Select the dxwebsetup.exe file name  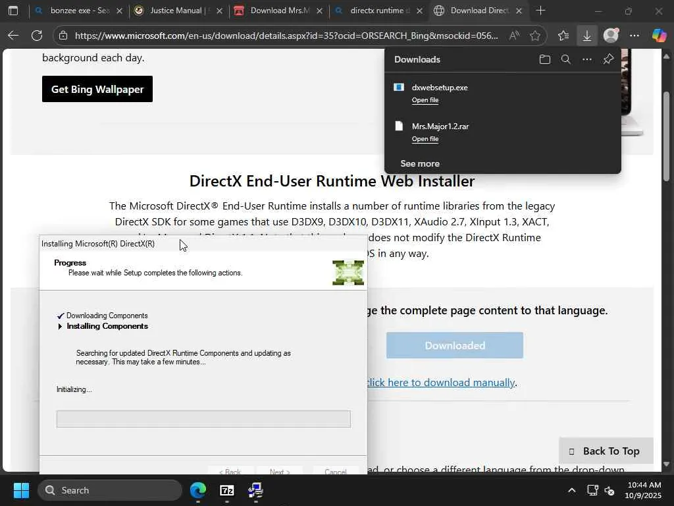440,88
